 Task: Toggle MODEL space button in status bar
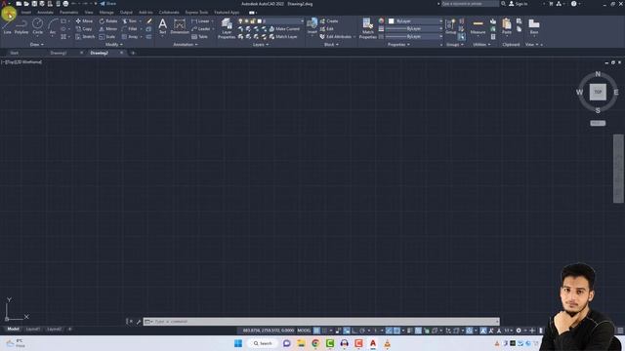(304, 331)
